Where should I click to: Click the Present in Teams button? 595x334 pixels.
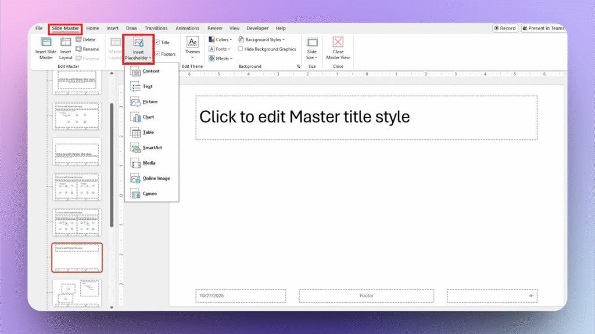[x=543, y=27]
